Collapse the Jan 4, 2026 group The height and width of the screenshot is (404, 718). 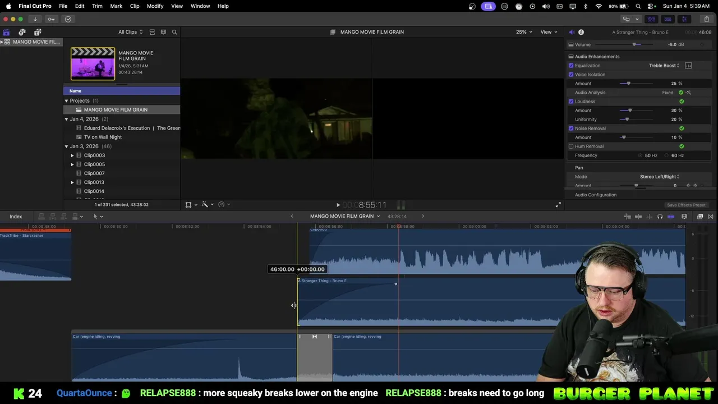coord(66,120)
